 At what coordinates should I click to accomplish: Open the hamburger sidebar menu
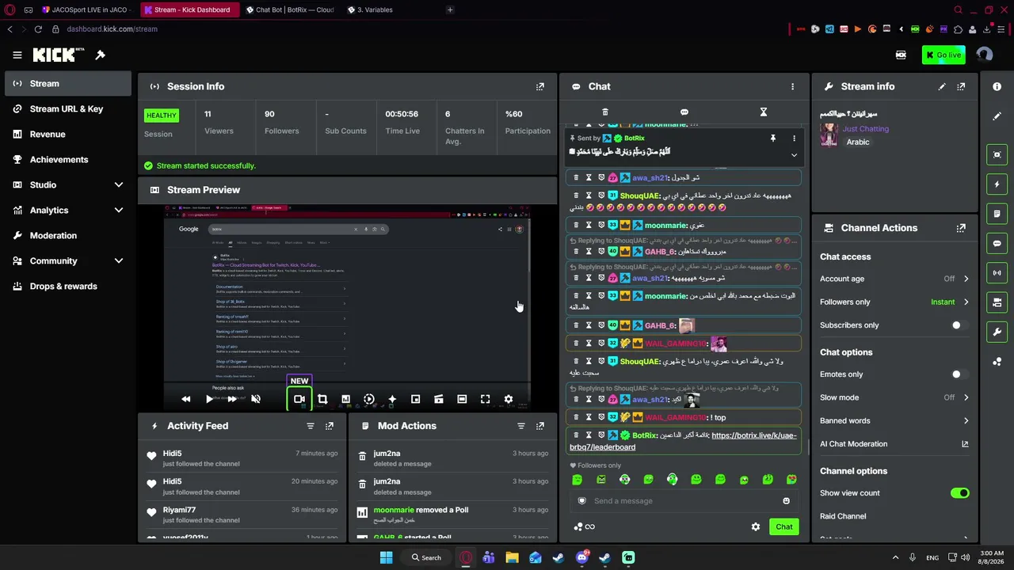[17, 55]
